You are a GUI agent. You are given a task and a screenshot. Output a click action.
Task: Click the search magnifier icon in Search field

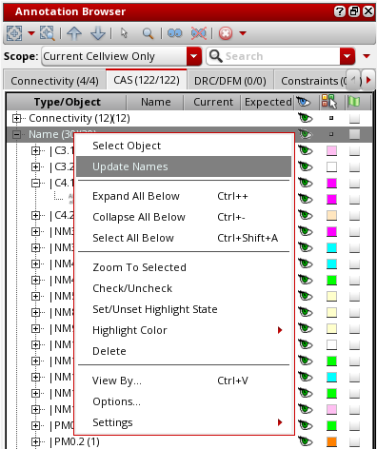[x=216, y=56]
